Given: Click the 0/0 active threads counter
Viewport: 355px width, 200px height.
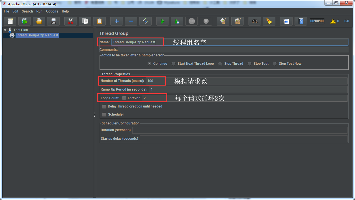Looking at the screenshot, I should click(347, 21).
